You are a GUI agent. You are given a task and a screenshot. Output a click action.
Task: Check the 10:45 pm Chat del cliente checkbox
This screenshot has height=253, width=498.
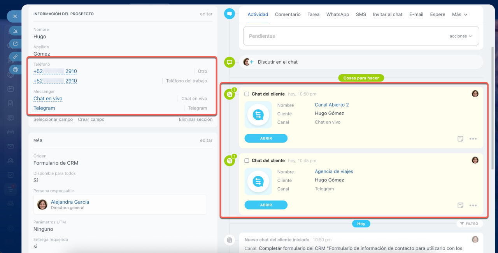pyautogui.click(x=247, y=161)
